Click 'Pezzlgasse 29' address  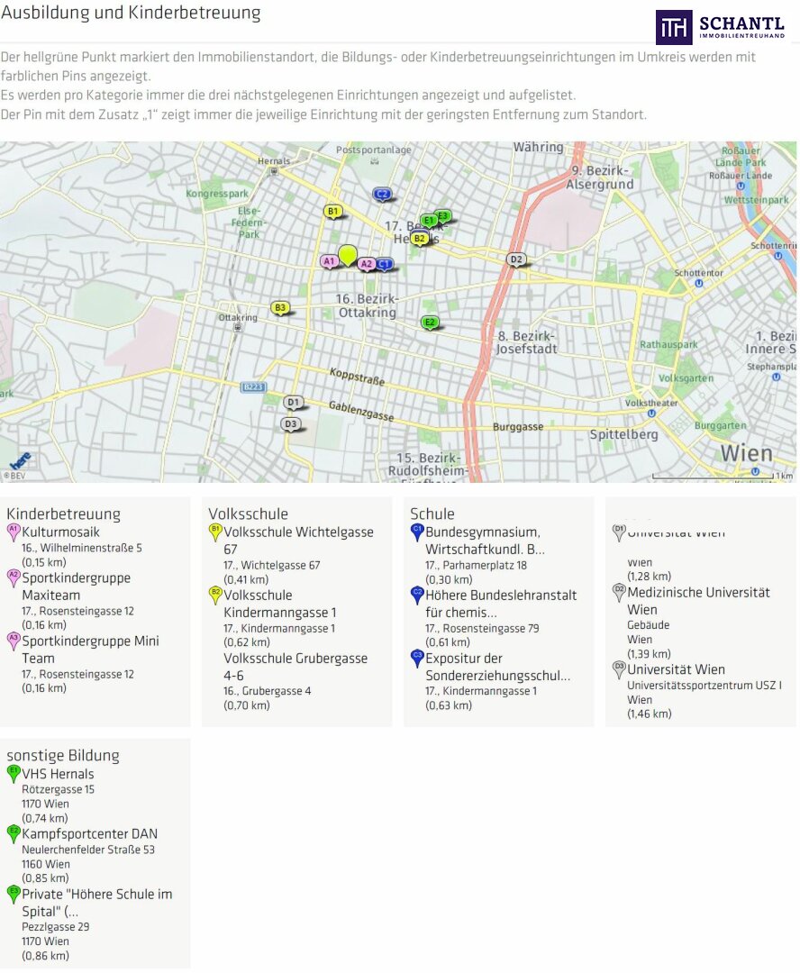pos(56,926)
